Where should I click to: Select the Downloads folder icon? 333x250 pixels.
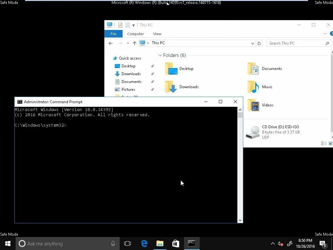pyautogui.click(x=171, y=87)
